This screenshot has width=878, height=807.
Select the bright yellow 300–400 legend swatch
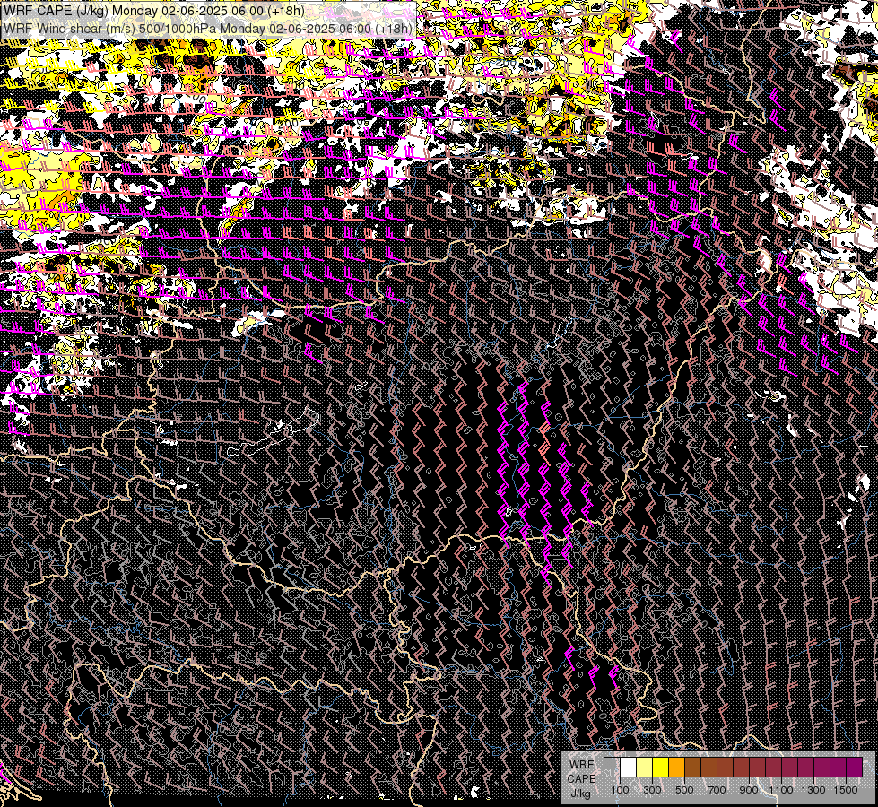click(661, 767)
